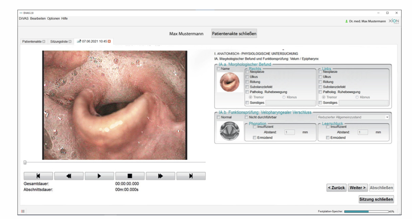The image size is (412, 219).
Task: Click Sonstiges text field under Links
Action: [x=363, y=103]
